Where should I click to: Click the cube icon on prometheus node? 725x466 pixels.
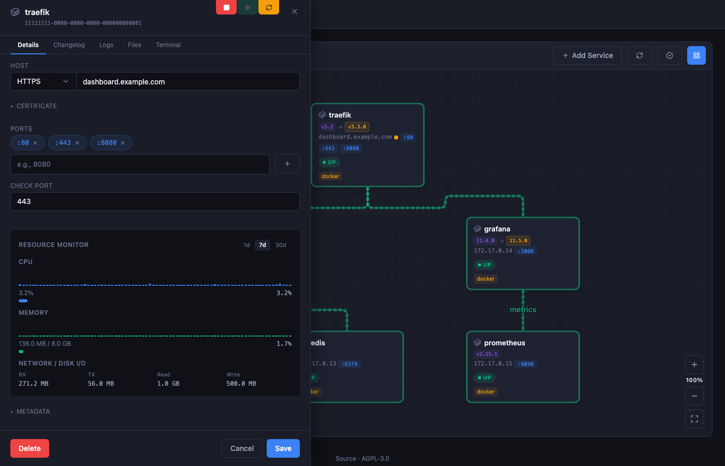[x=477, y=343]
